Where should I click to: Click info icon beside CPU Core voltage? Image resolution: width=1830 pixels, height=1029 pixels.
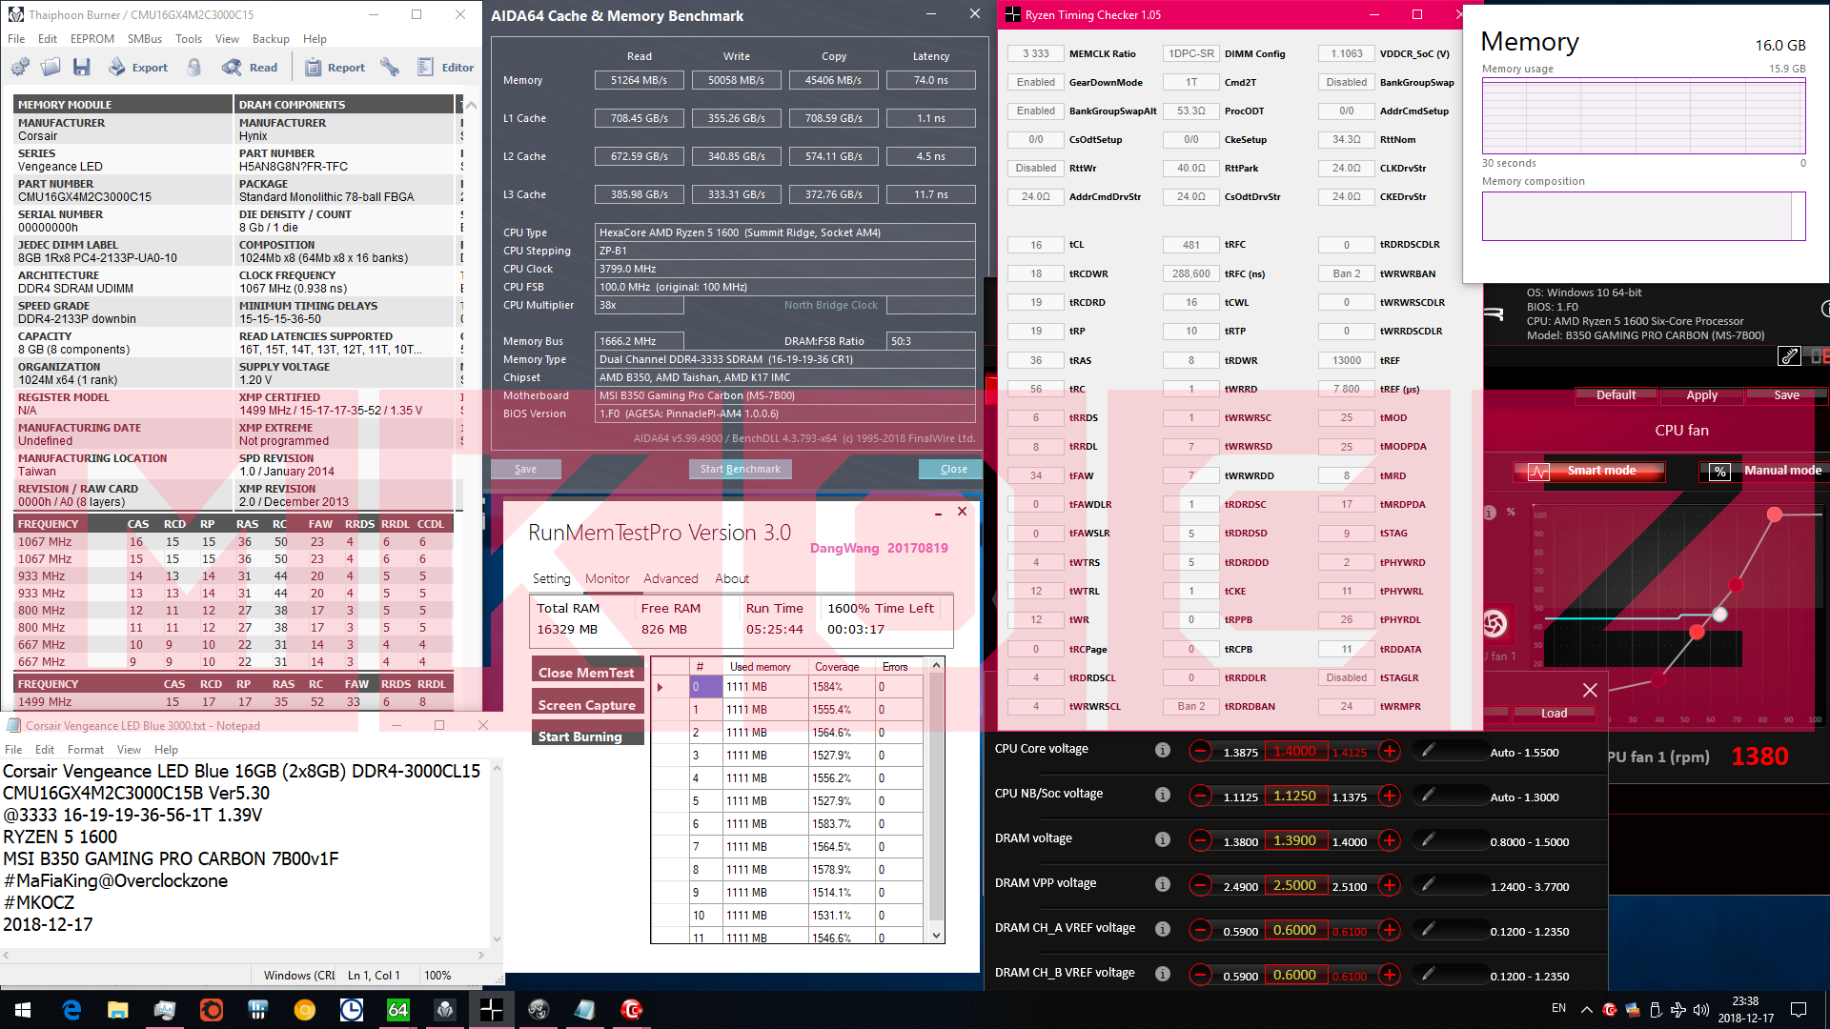pyautogui.click(x=1162, y=750)
